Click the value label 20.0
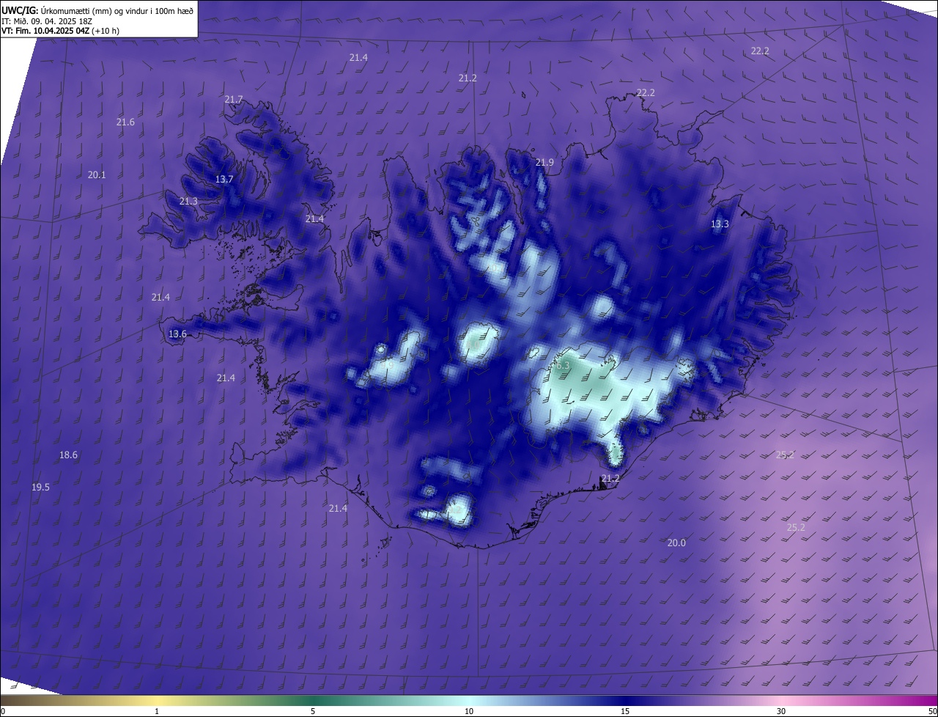Image resolution: width=938 pixels, height=717 pixels. coord(676,543)
